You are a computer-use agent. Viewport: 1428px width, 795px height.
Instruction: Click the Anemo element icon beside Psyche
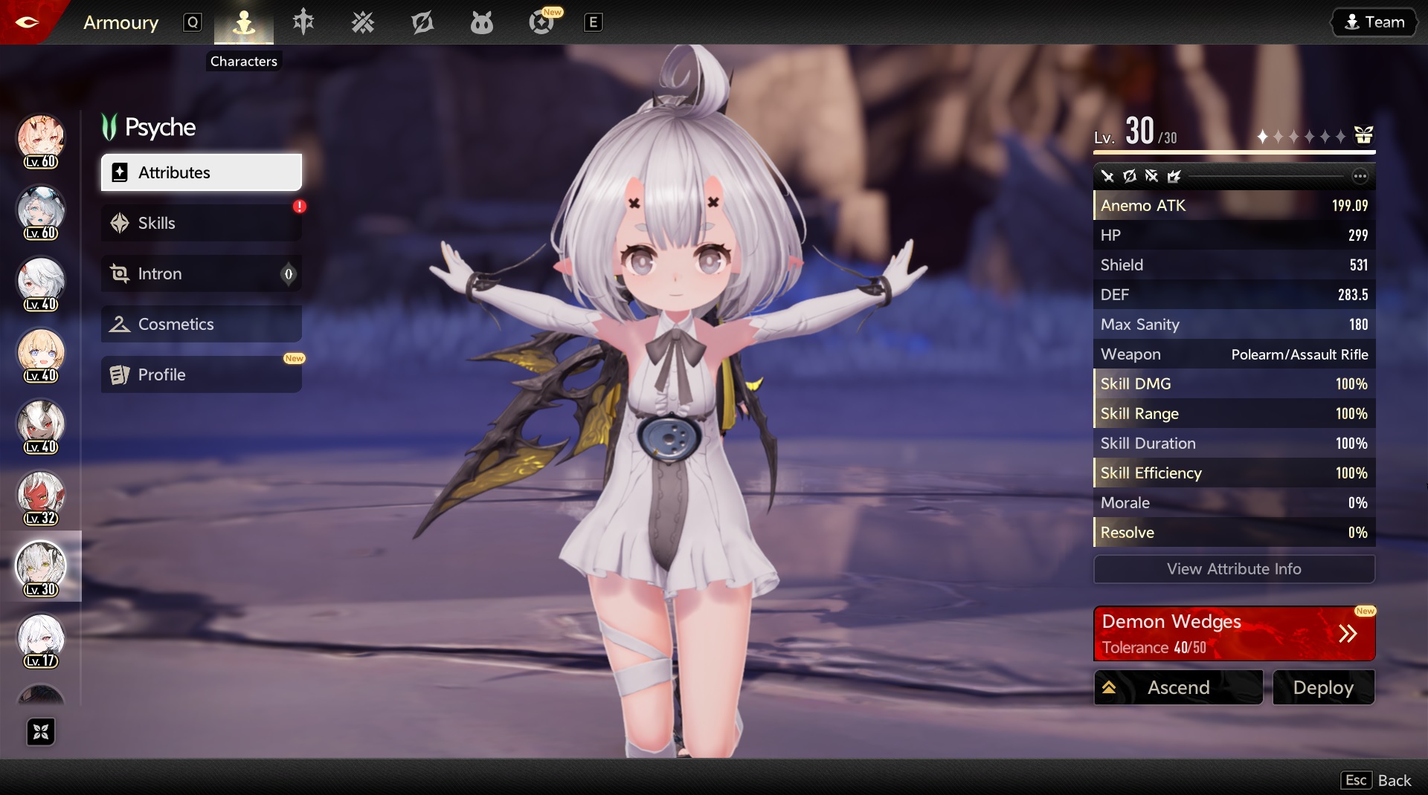109,127
